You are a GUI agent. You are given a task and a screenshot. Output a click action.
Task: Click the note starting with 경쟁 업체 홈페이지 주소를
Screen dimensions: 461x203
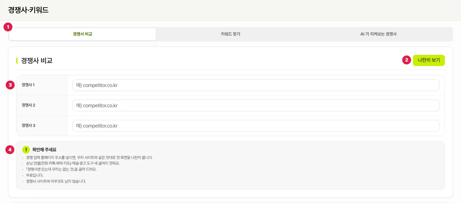(89, 158)
